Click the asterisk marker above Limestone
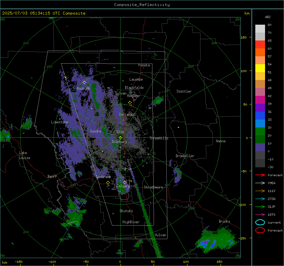Screen dimensions: 284x266 tap(60, 119)
